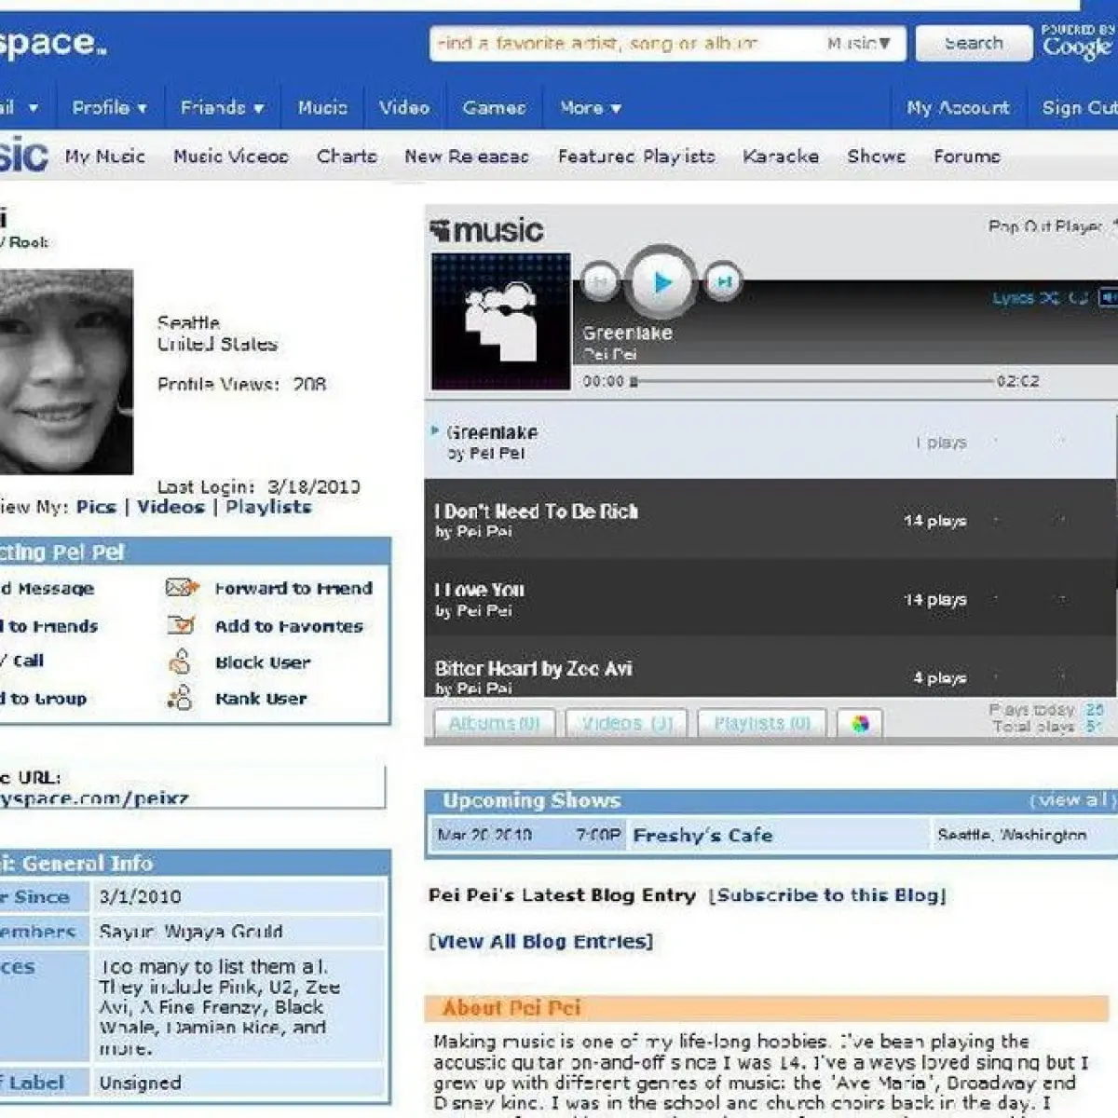
Task: Open the color wheel theme button
Action: click(860, 723)
